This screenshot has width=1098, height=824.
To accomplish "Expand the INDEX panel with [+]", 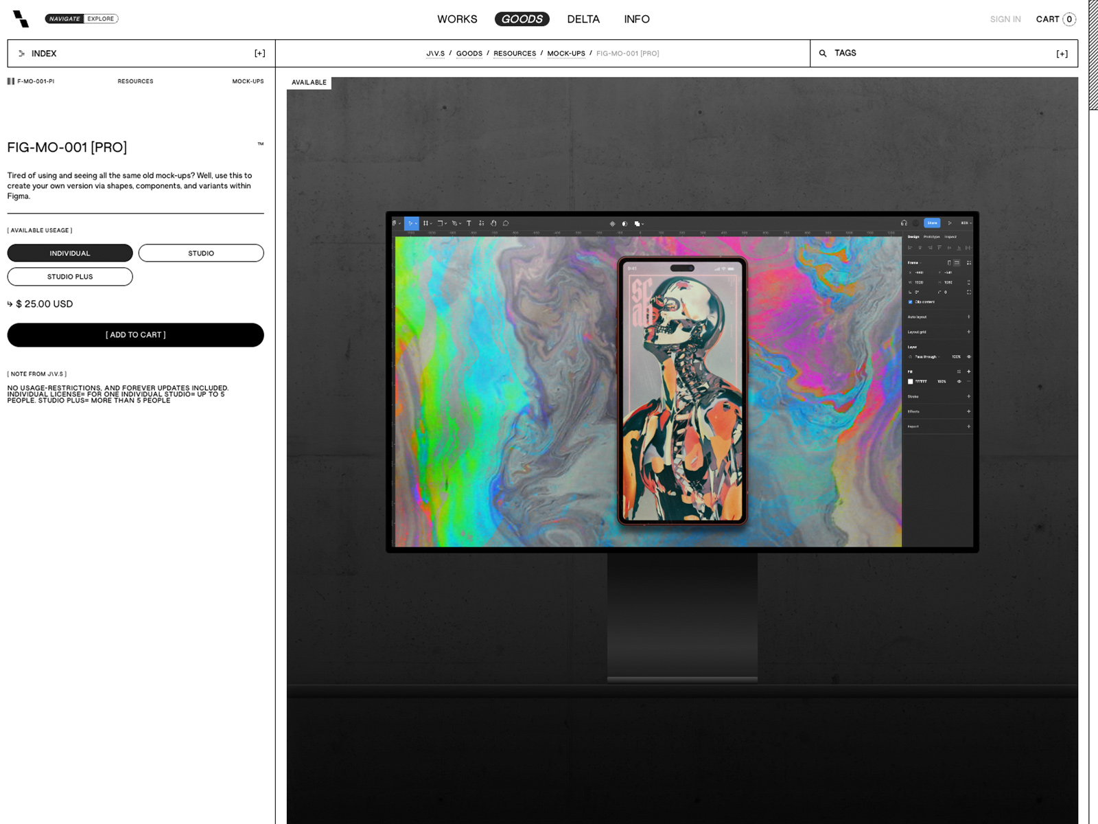I will pyautogui.click(x=259, y=54).
